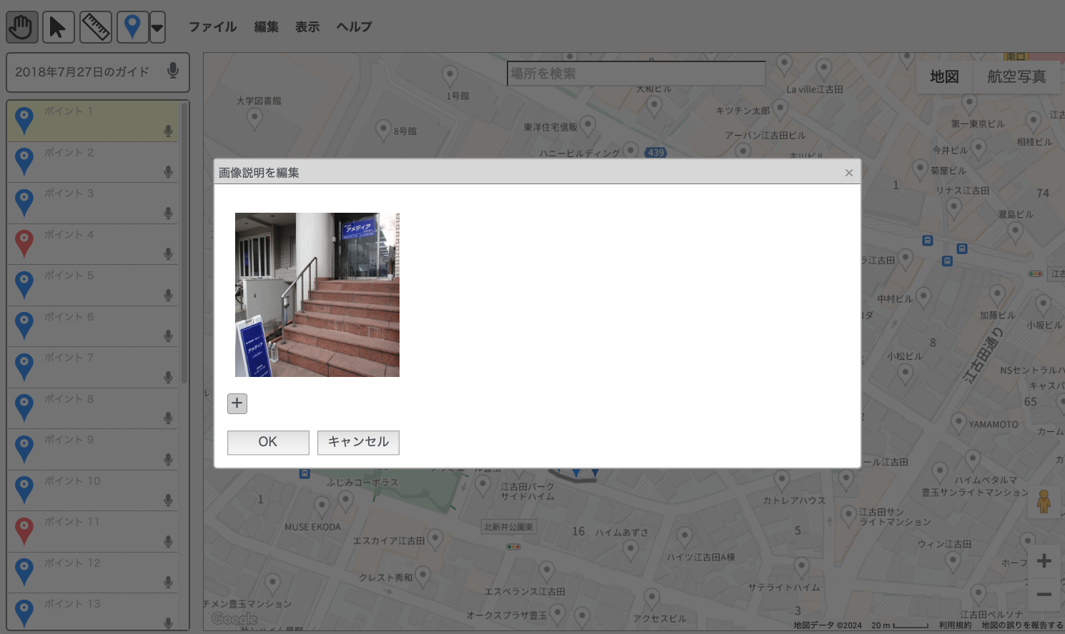
Task: Close the 画像説明を編集 dialog
Action: click(848, 173)
